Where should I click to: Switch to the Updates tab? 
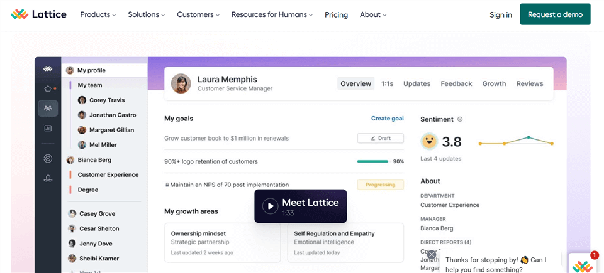(x=417, y=83)
